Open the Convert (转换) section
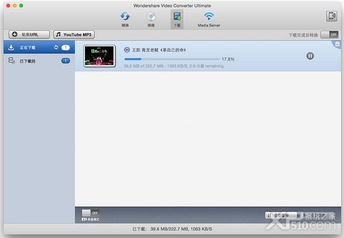Screen dimensions: 344x238 125,19
